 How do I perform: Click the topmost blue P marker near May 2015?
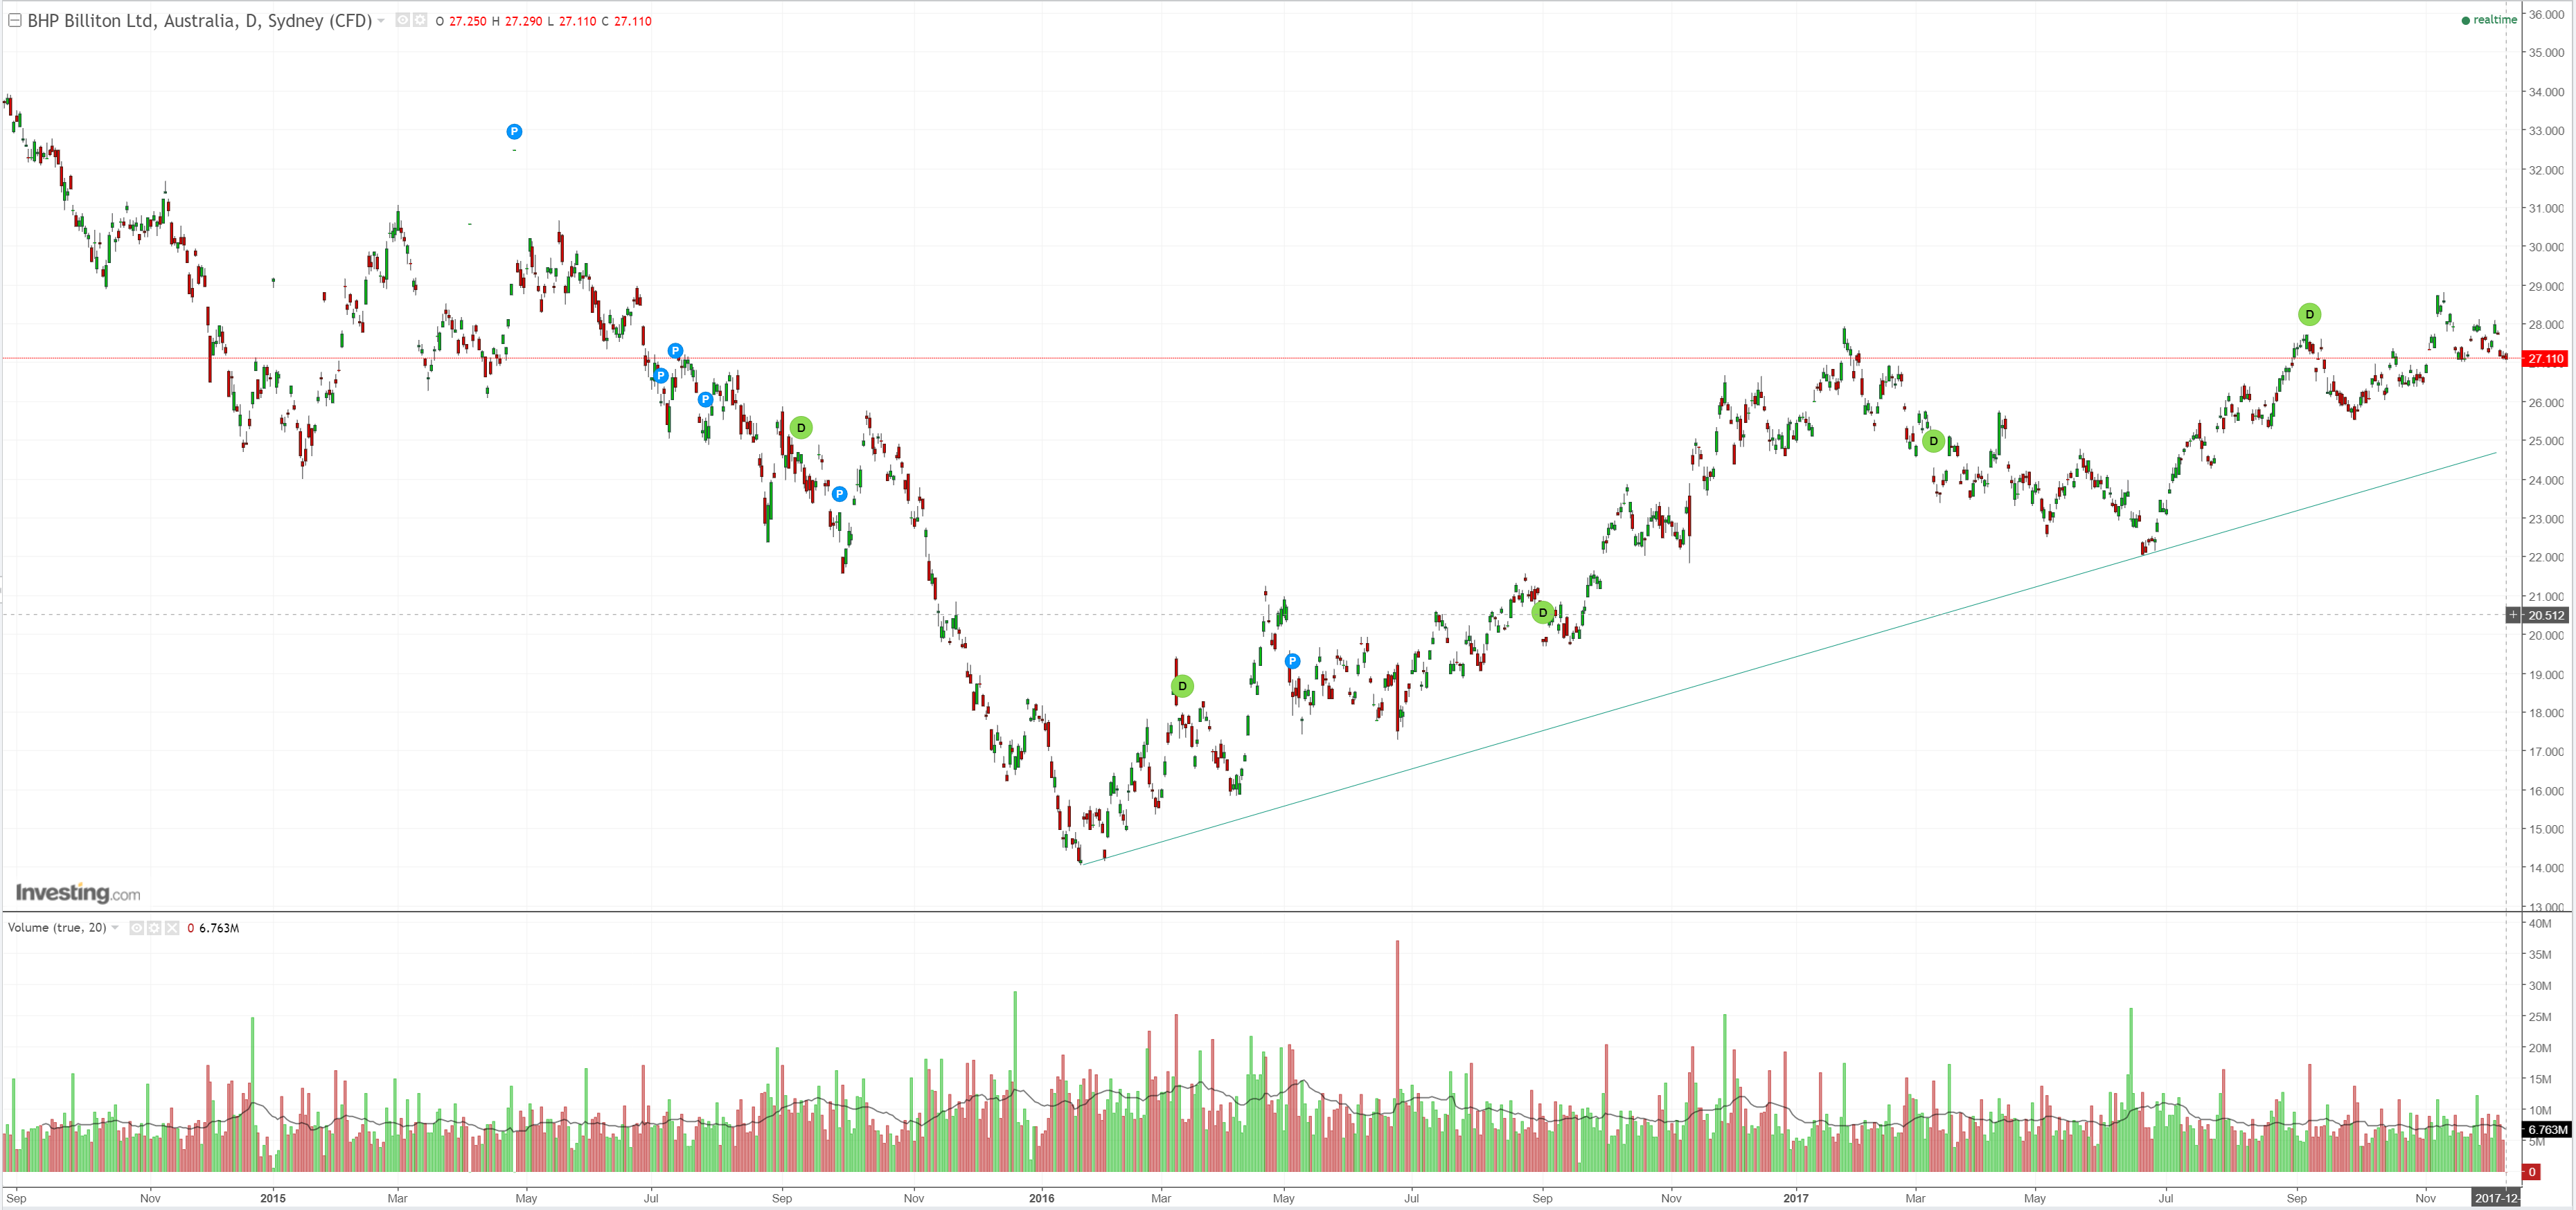pyautogui.click(x=514, y=132)
